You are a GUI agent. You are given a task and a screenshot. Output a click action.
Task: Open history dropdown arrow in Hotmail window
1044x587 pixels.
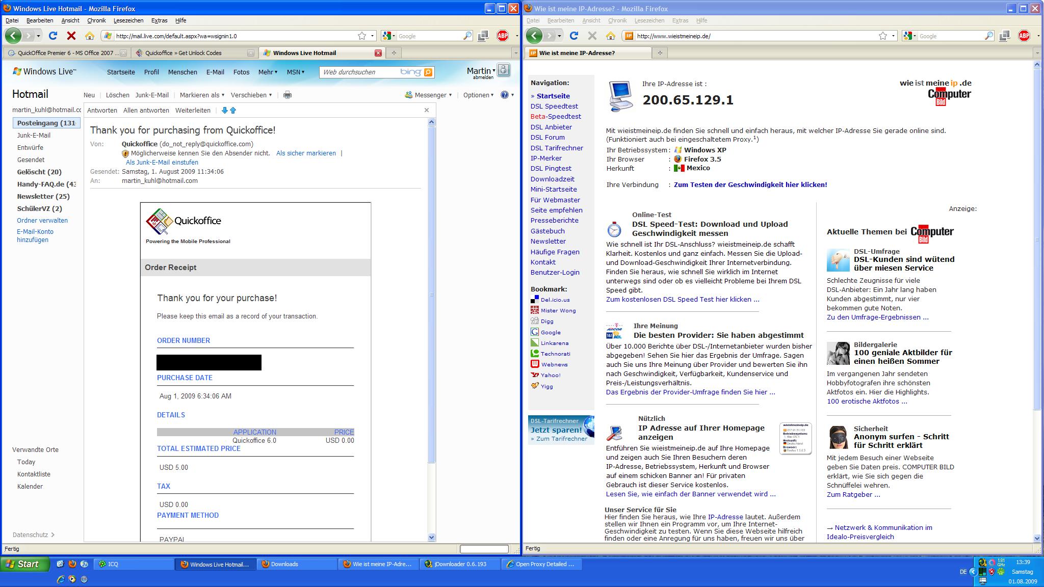[38, 36]
